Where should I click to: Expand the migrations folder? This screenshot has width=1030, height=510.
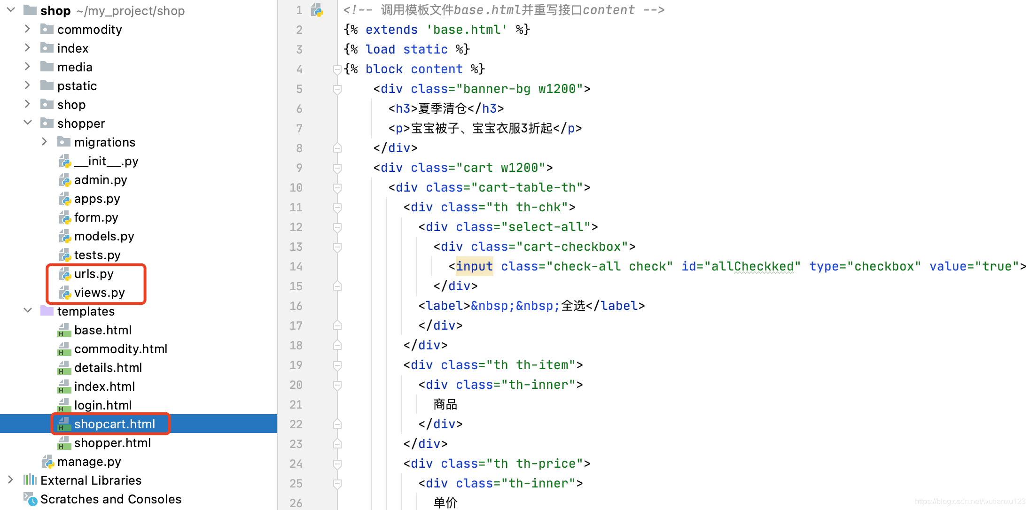[x=44, y=142]
